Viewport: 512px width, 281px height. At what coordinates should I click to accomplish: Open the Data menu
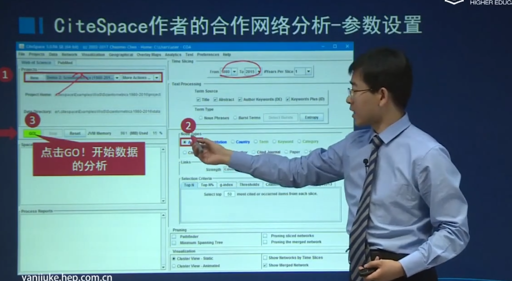[53, 54]
